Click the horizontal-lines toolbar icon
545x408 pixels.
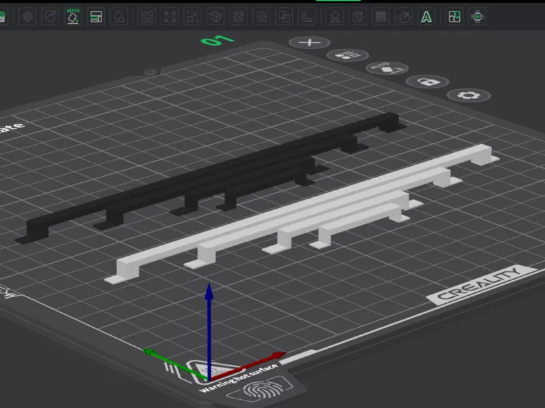coord(381,16)
